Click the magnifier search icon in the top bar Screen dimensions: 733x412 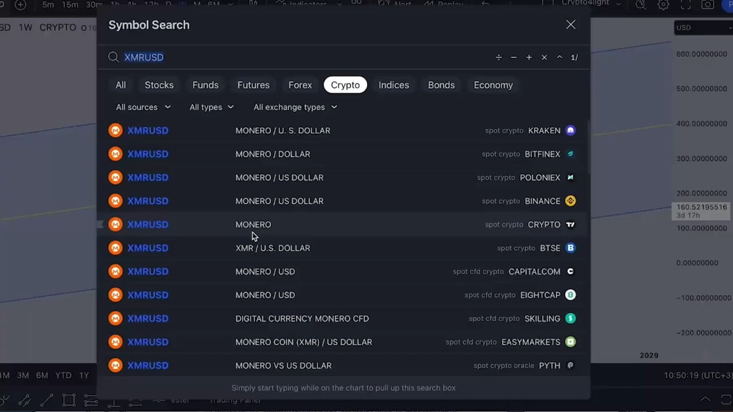pos(640,5)
